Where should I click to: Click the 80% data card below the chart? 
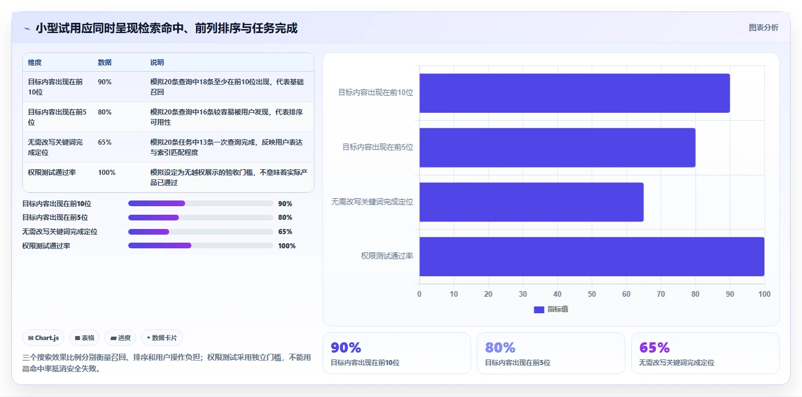pos(551,353)
